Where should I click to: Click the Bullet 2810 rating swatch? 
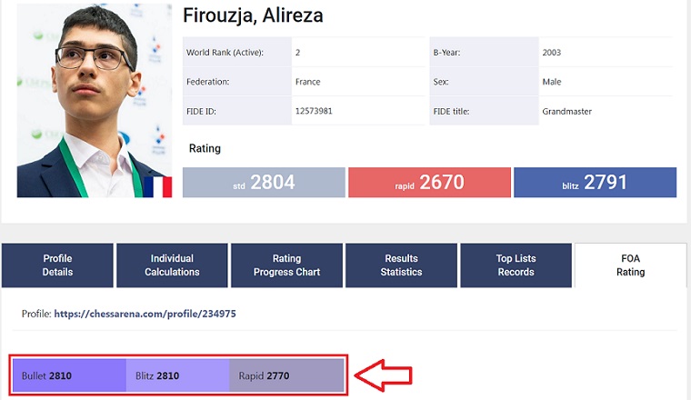[69, 375]
